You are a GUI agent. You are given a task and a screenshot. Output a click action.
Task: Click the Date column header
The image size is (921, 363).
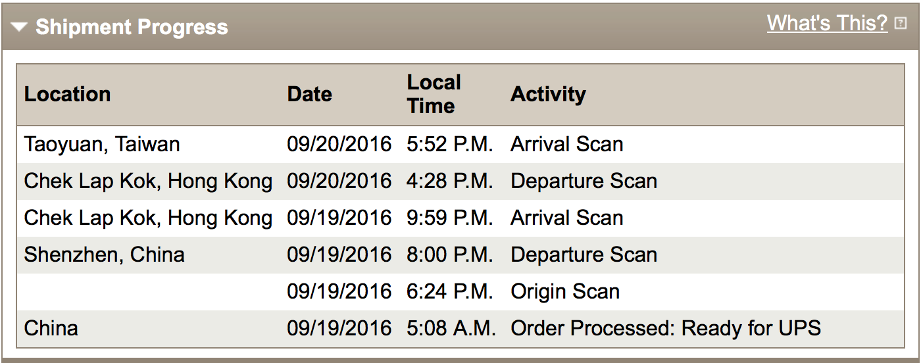[309, 94]
